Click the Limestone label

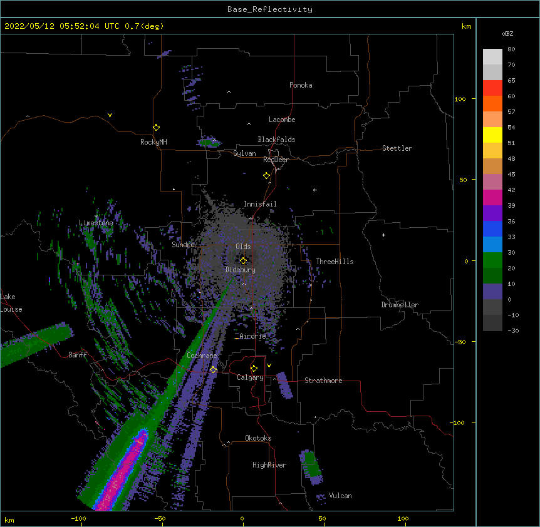point(96,223)
